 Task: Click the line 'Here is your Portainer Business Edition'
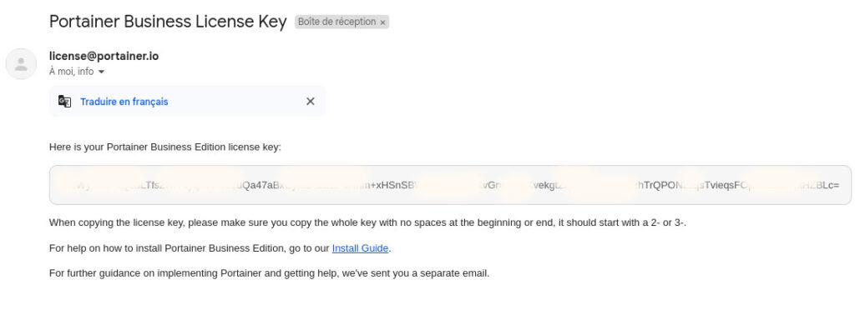(x=165, y=147)
